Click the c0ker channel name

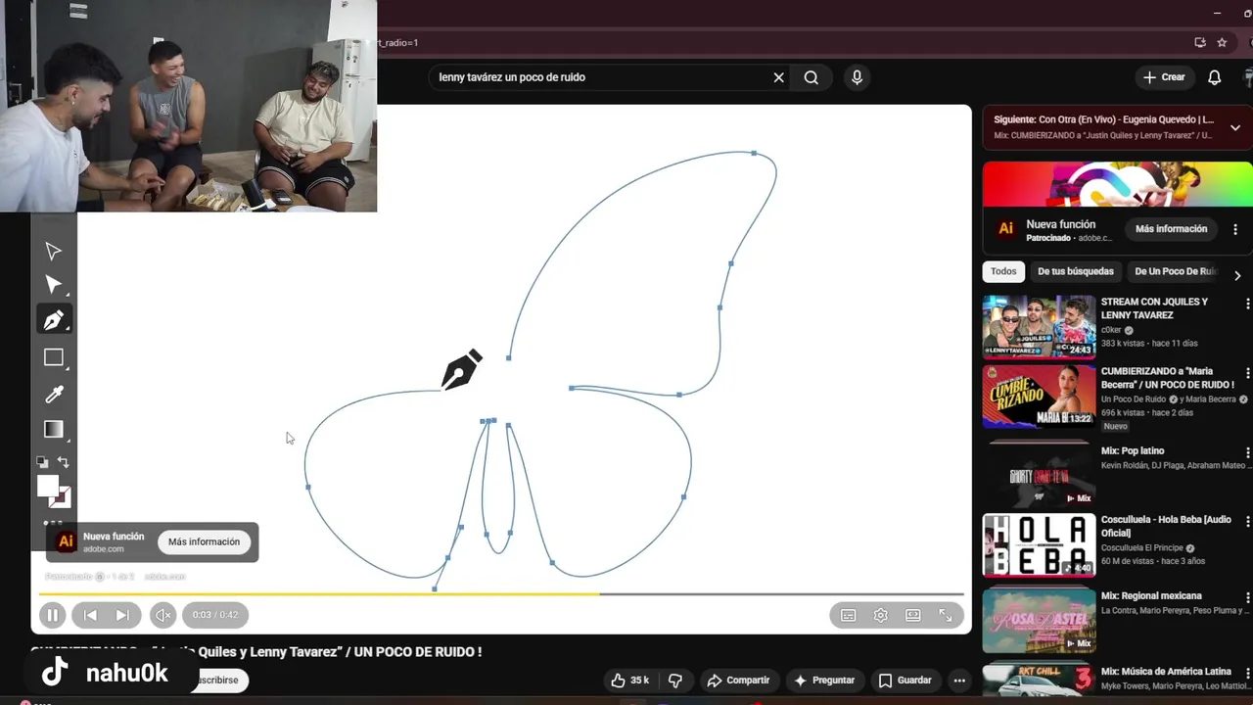click(x=1113, y=330)
